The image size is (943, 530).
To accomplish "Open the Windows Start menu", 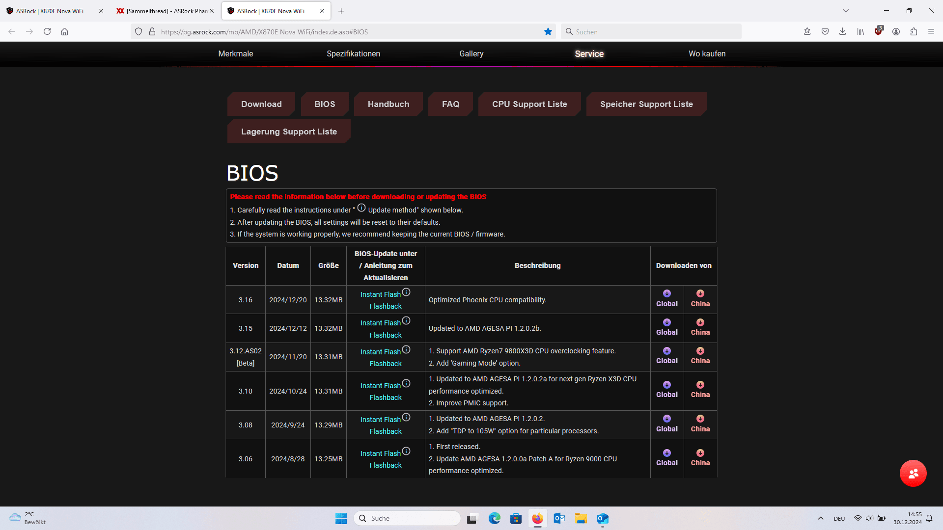I will click(x=341, y=518).
